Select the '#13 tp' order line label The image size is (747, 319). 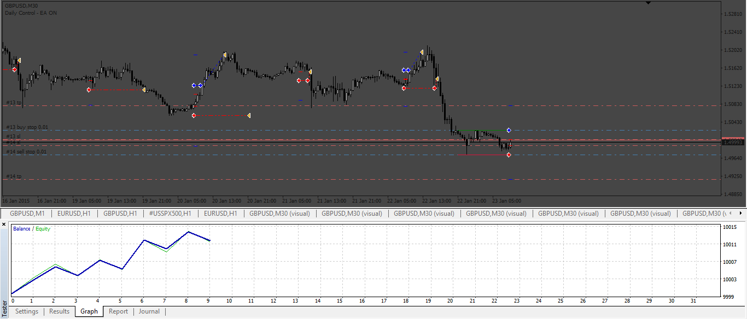pyautogui.click(x=14, y=103)
